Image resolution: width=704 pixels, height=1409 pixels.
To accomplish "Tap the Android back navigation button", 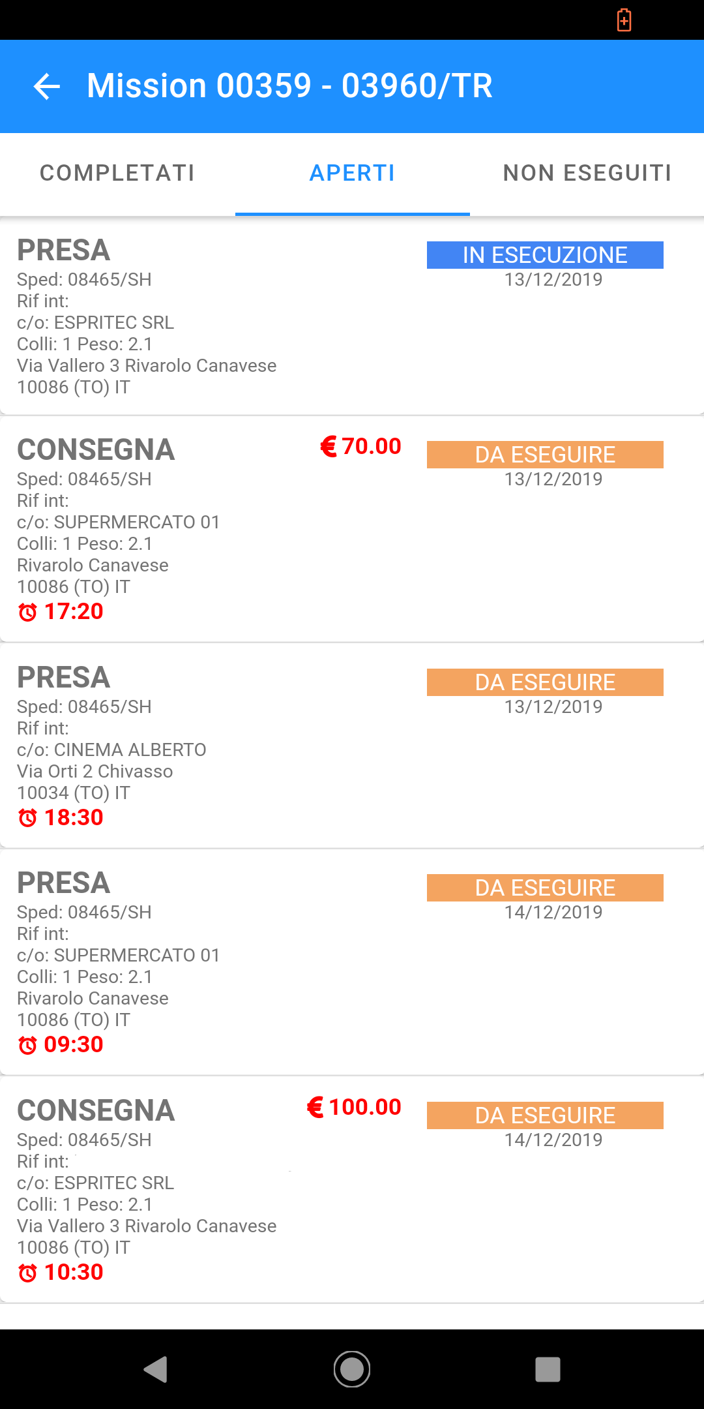I will pos(156,1369).
